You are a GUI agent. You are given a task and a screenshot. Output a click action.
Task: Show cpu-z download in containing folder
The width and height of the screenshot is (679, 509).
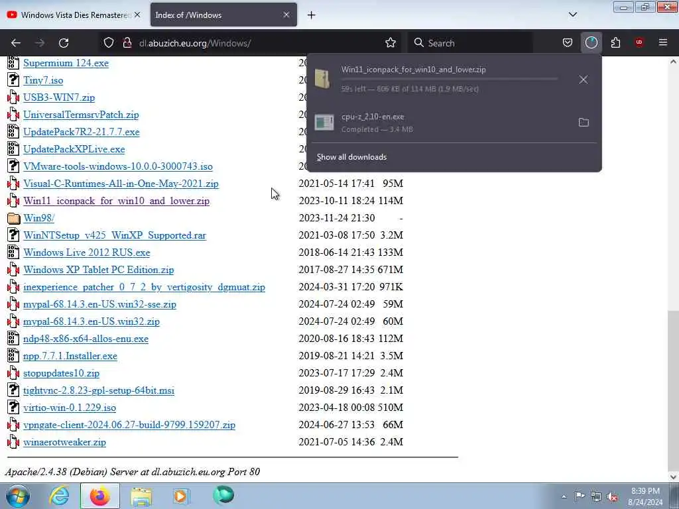tap(584, 123)
